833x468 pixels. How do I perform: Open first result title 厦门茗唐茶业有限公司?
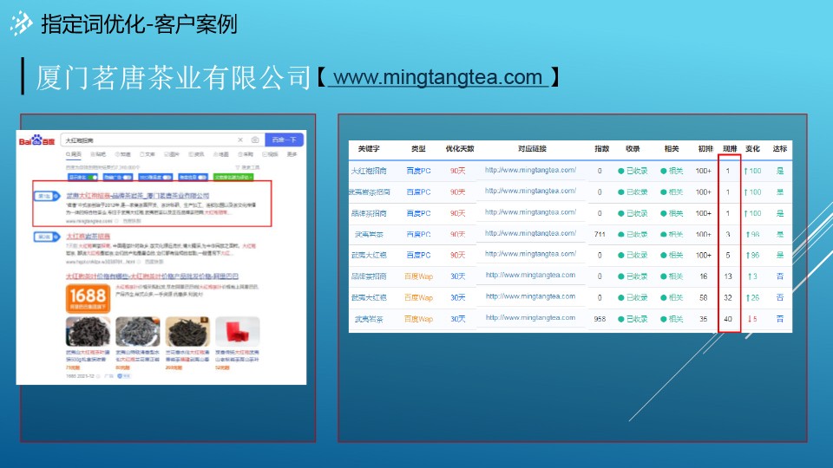coord(138,196)
